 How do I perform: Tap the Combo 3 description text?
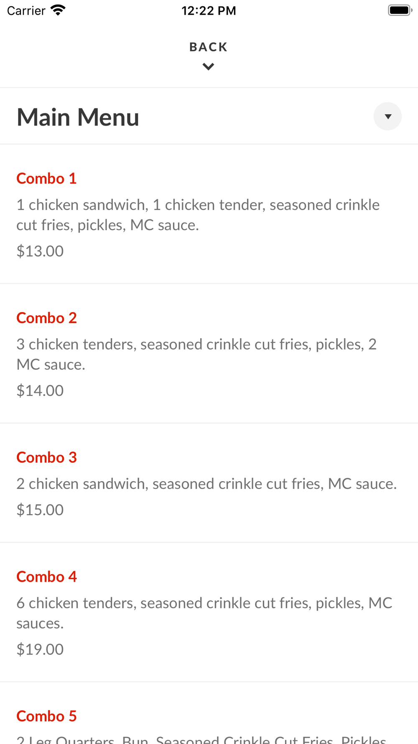coord(206,483)
